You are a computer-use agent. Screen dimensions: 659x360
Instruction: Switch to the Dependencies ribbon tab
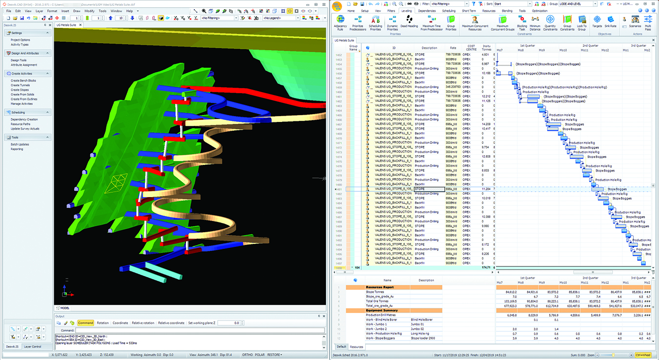427,10
